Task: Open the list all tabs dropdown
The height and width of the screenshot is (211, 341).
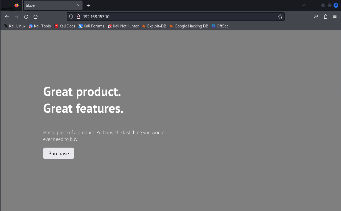Action: click(x=303, y=5)
